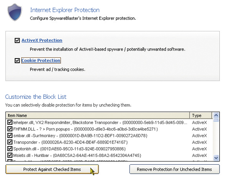The height and width of the screenshot is (179, 226).
Task: Uncheck the Msiets.dll Huntbar item
Action: (x=10, y=155)
